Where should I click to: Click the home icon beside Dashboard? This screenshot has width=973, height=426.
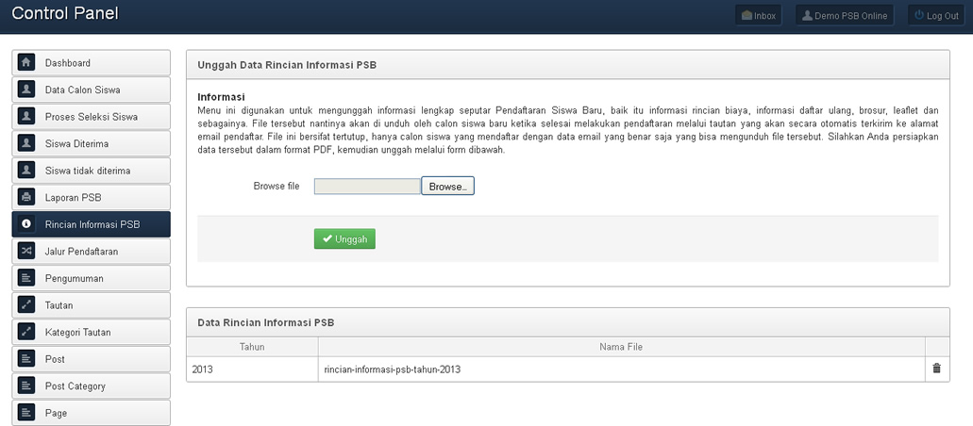(x=26, y=63)
